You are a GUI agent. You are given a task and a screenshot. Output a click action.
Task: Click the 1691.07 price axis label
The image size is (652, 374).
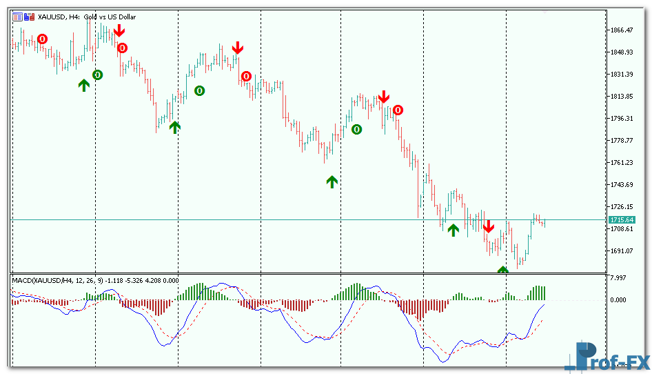[x=621, y=251]
